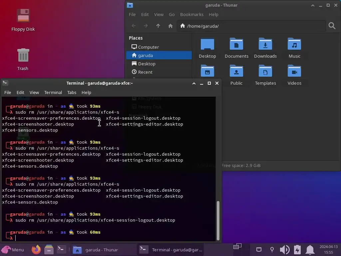Open Terminal Tabs menu

(x=72, y=92)
